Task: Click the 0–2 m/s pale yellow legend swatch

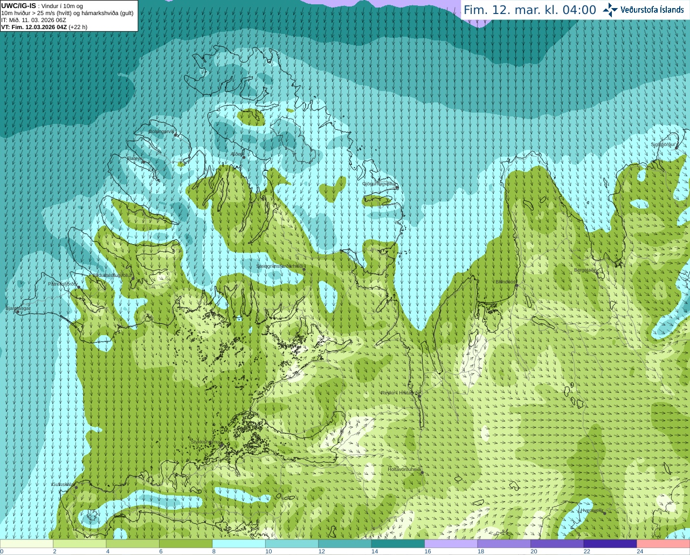Action: point(26,544)
